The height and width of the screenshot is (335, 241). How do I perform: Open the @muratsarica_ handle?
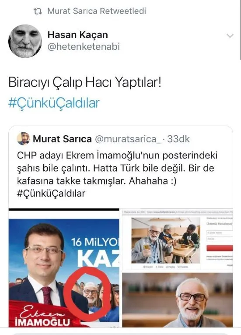[x=128, y=139]
